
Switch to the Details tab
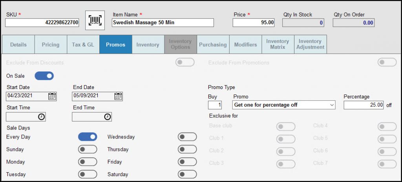pos(18,44)
